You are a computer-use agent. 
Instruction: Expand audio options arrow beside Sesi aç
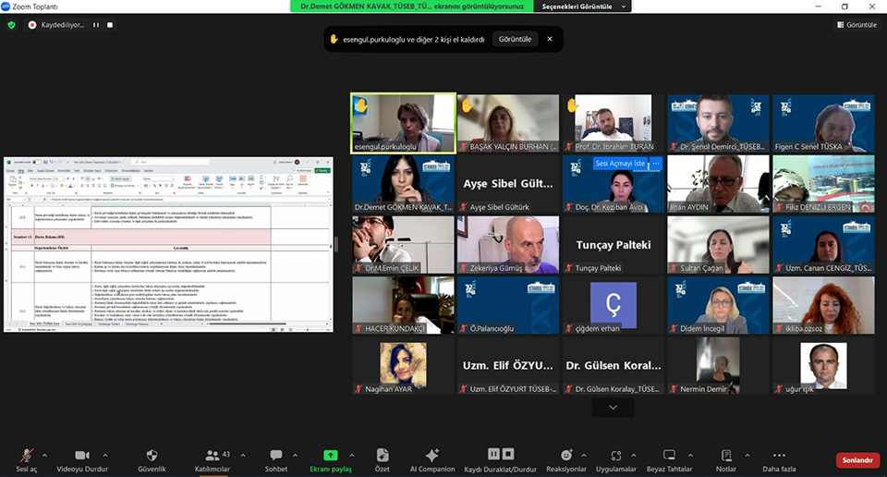(45, 455)
